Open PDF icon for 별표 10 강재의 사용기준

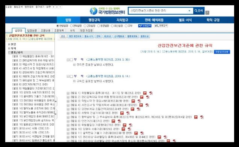[x=129, y=129]
